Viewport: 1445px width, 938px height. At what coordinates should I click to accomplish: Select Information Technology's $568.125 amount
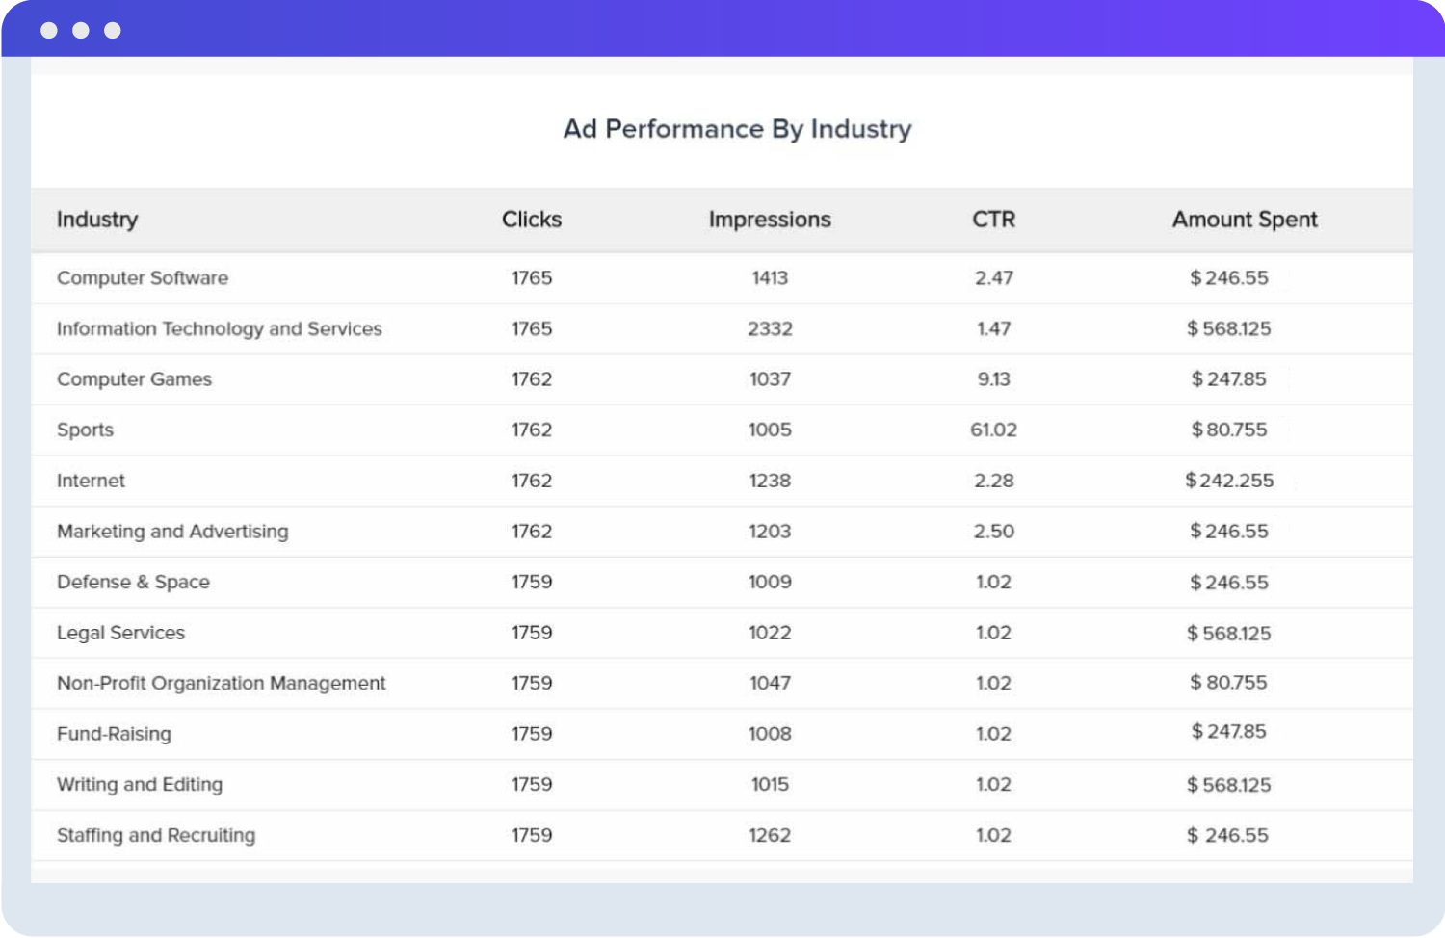pos(1229,329)
